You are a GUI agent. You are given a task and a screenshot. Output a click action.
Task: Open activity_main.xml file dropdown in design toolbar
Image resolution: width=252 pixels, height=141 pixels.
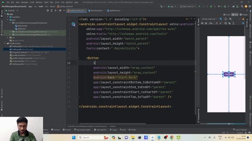(209, 19)
